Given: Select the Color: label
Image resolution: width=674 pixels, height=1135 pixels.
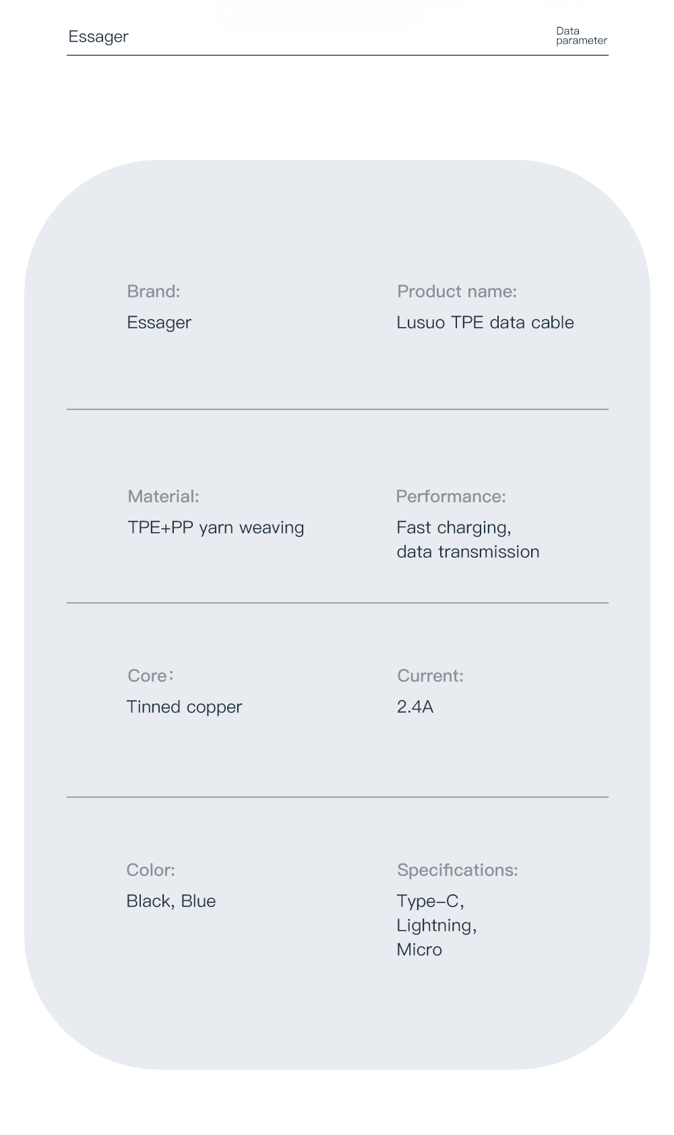Looking at the screenshot, I should point(150,870).
